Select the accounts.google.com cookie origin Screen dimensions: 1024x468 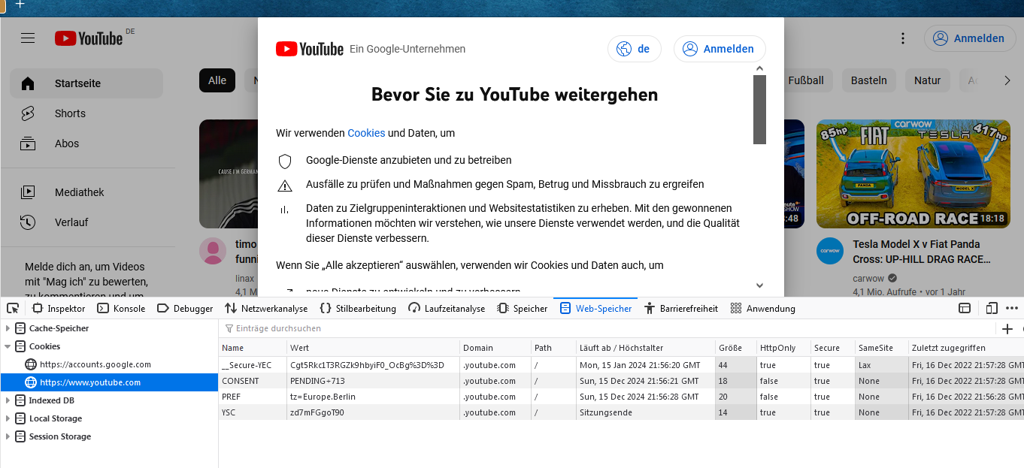click(95, 364)
